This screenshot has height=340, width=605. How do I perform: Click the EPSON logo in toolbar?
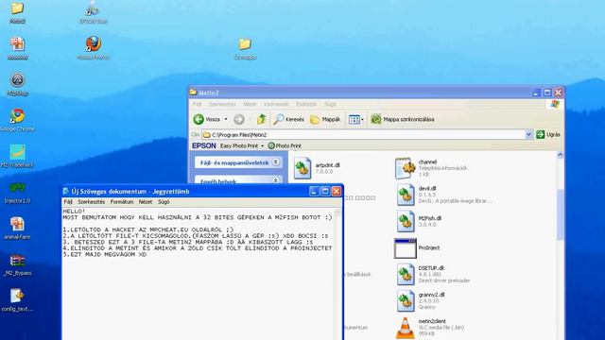click(204, 145)
